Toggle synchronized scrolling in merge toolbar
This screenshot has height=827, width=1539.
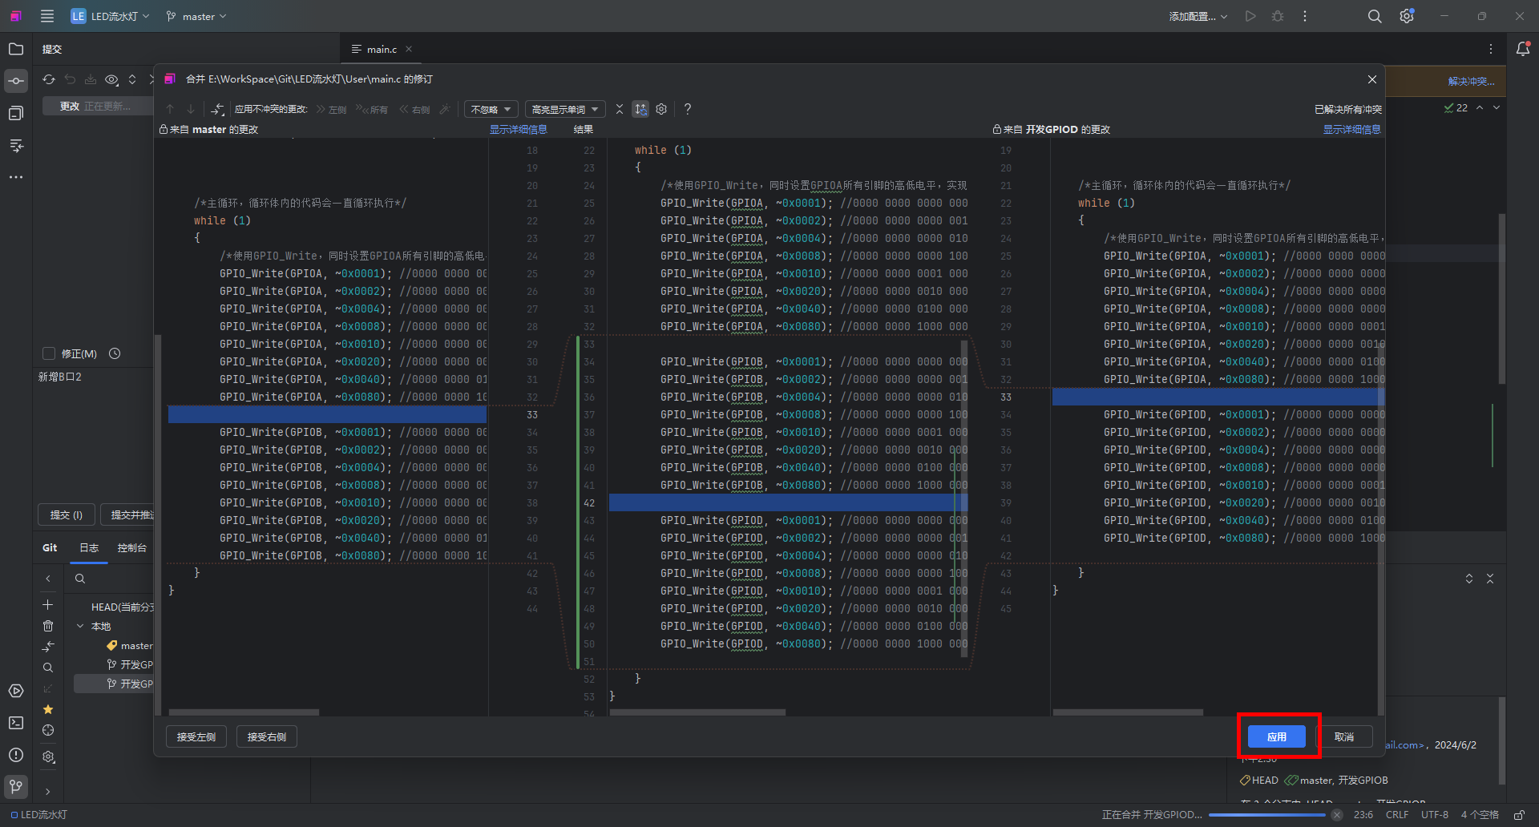(640, 109)
